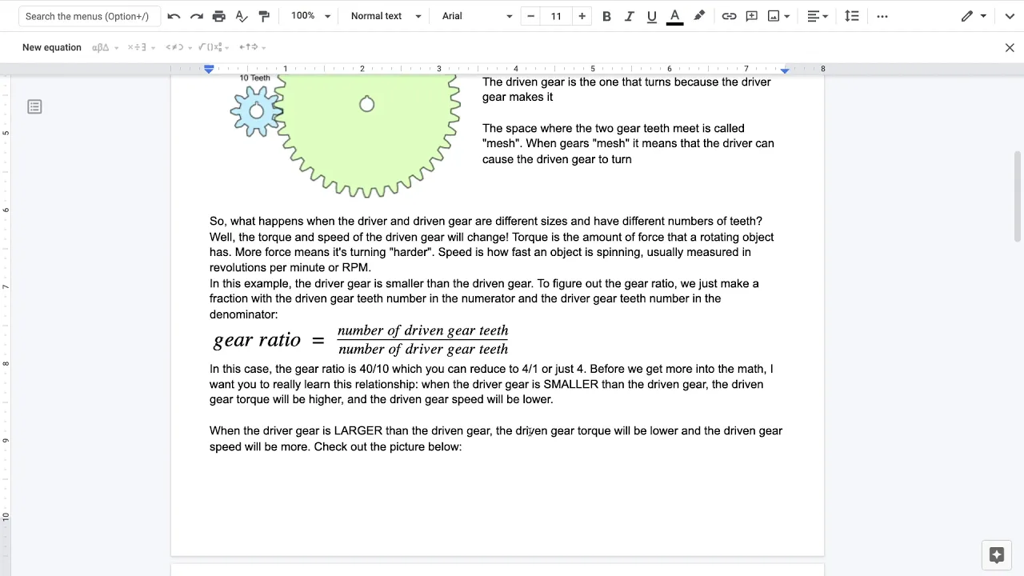Click the text "Check out the picture below:"
The width and height of the screenshot is (1024, 576).
click(388, 446)
